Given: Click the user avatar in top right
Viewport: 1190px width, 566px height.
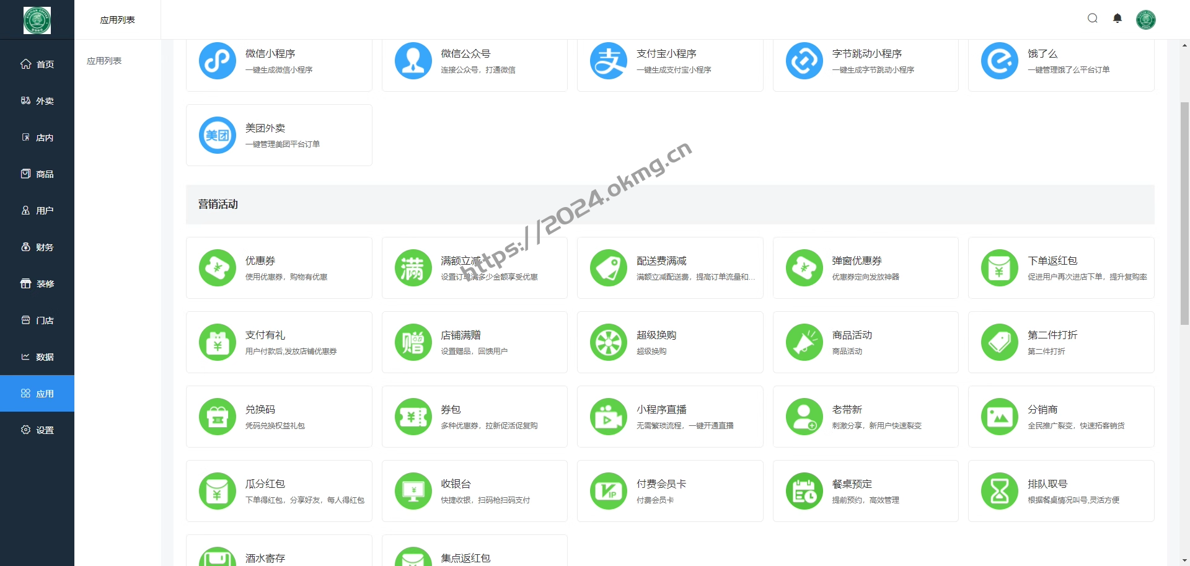Looking at the screenshot, I should pyautogui.click(x=1145, y=20).
